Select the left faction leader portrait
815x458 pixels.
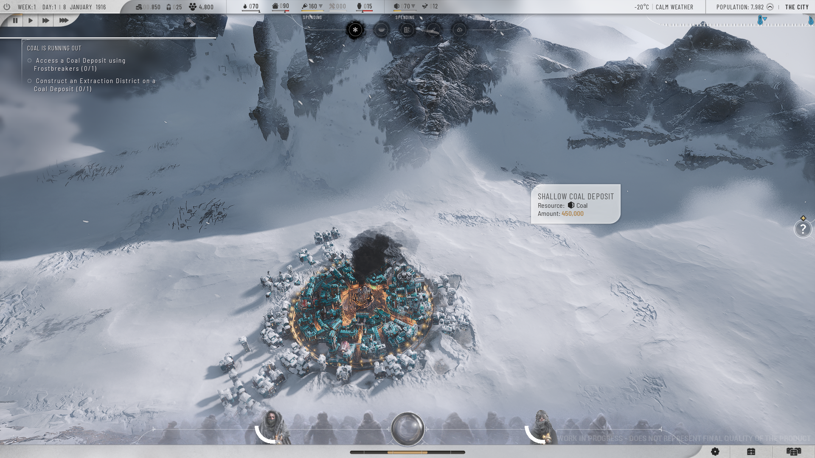(274, 427)
